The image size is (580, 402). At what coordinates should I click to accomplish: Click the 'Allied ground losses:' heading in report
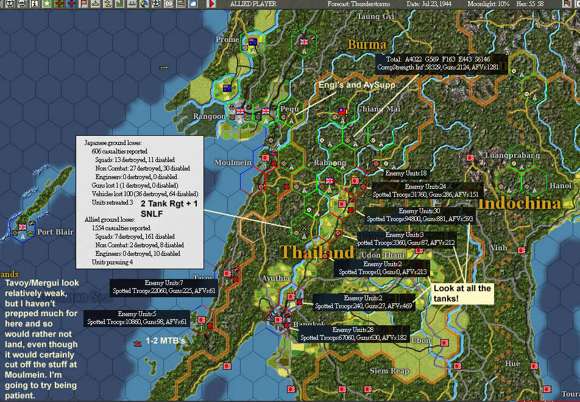pos(110,219)
